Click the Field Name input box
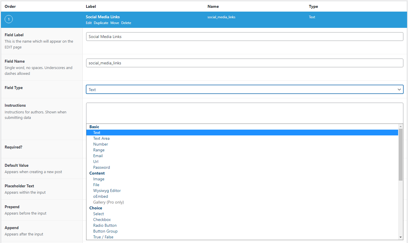This screenshot has width=408, height=243. point(245,63)
